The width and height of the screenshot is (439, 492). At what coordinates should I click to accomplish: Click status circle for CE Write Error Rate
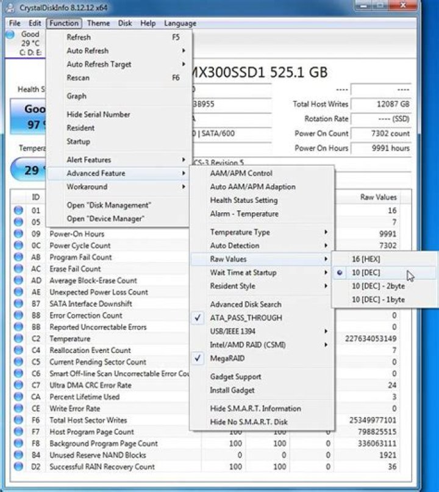point(18,408)
